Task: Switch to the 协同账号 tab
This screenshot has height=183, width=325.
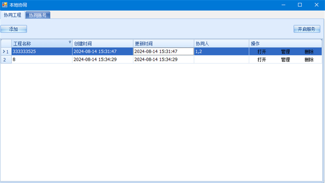Action: pyautogui.click(x=37, y=15)
